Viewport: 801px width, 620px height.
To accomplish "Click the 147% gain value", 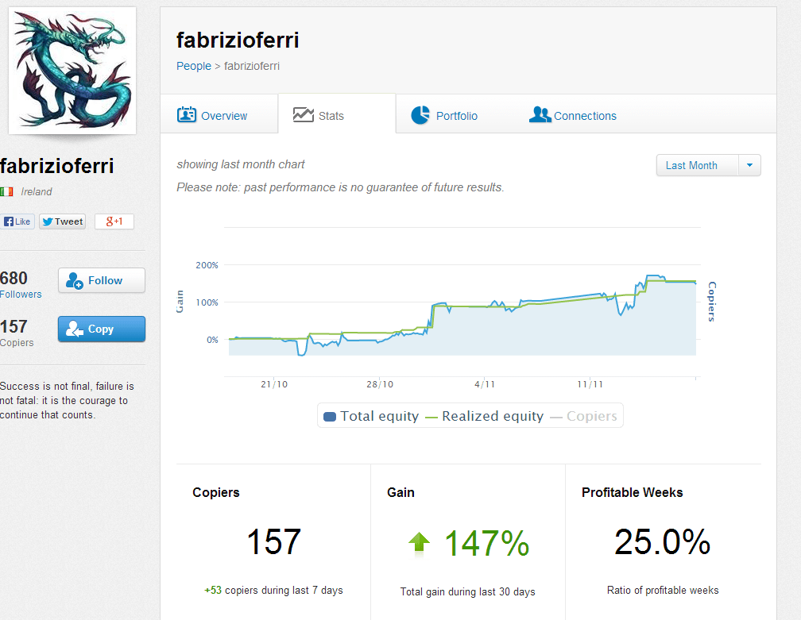I will click(487, 543).
